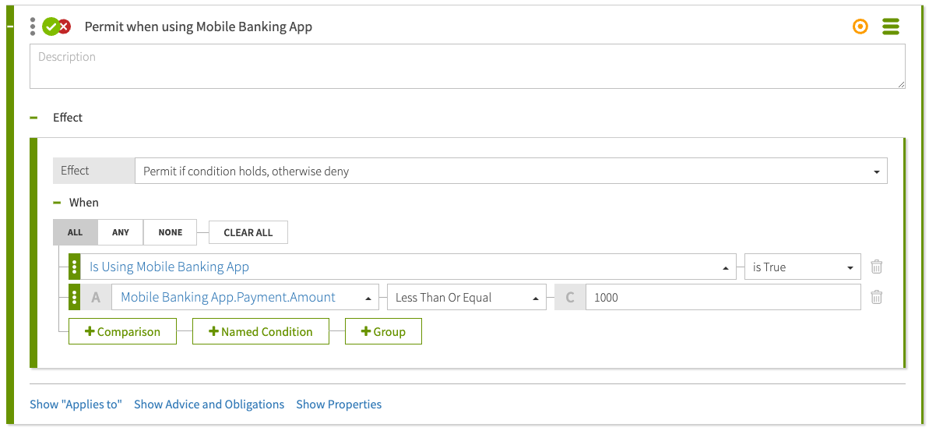The image size is (929, 431).
Task: Open the Effect dropdown menu
Action: click(x=510, y=171)
